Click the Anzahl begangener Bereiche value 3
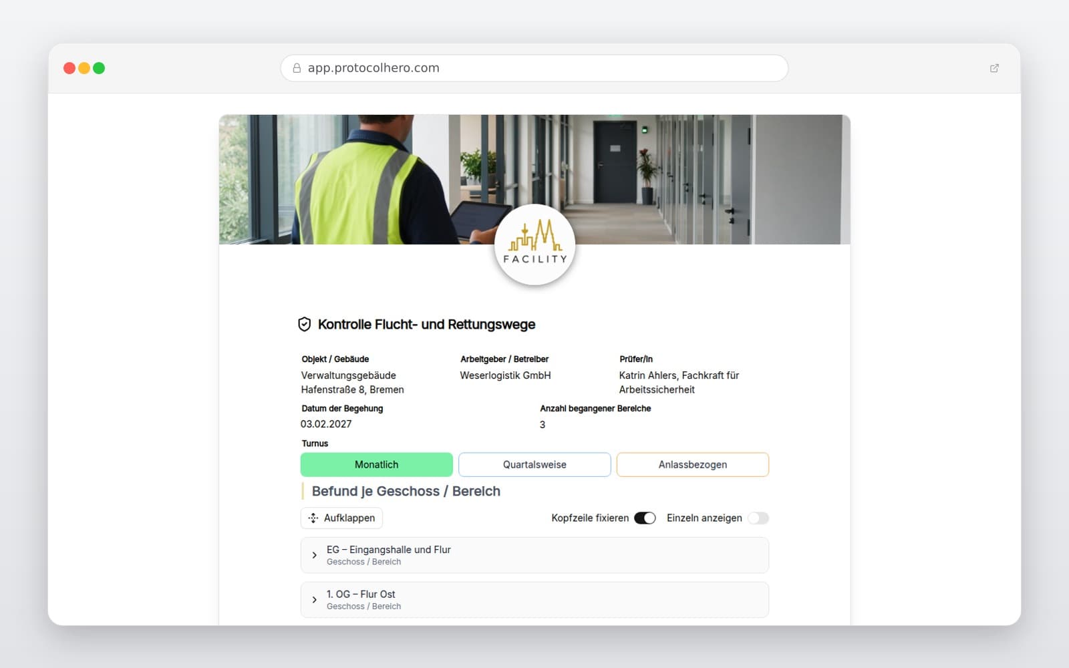1069x668 pixels. point(543,425)
